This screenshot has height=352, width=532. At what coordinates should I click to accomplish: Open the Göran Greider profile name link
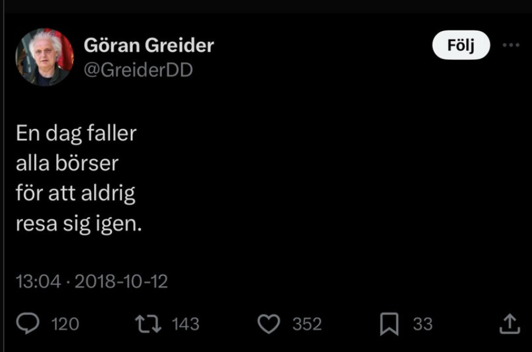coord(149,45)
